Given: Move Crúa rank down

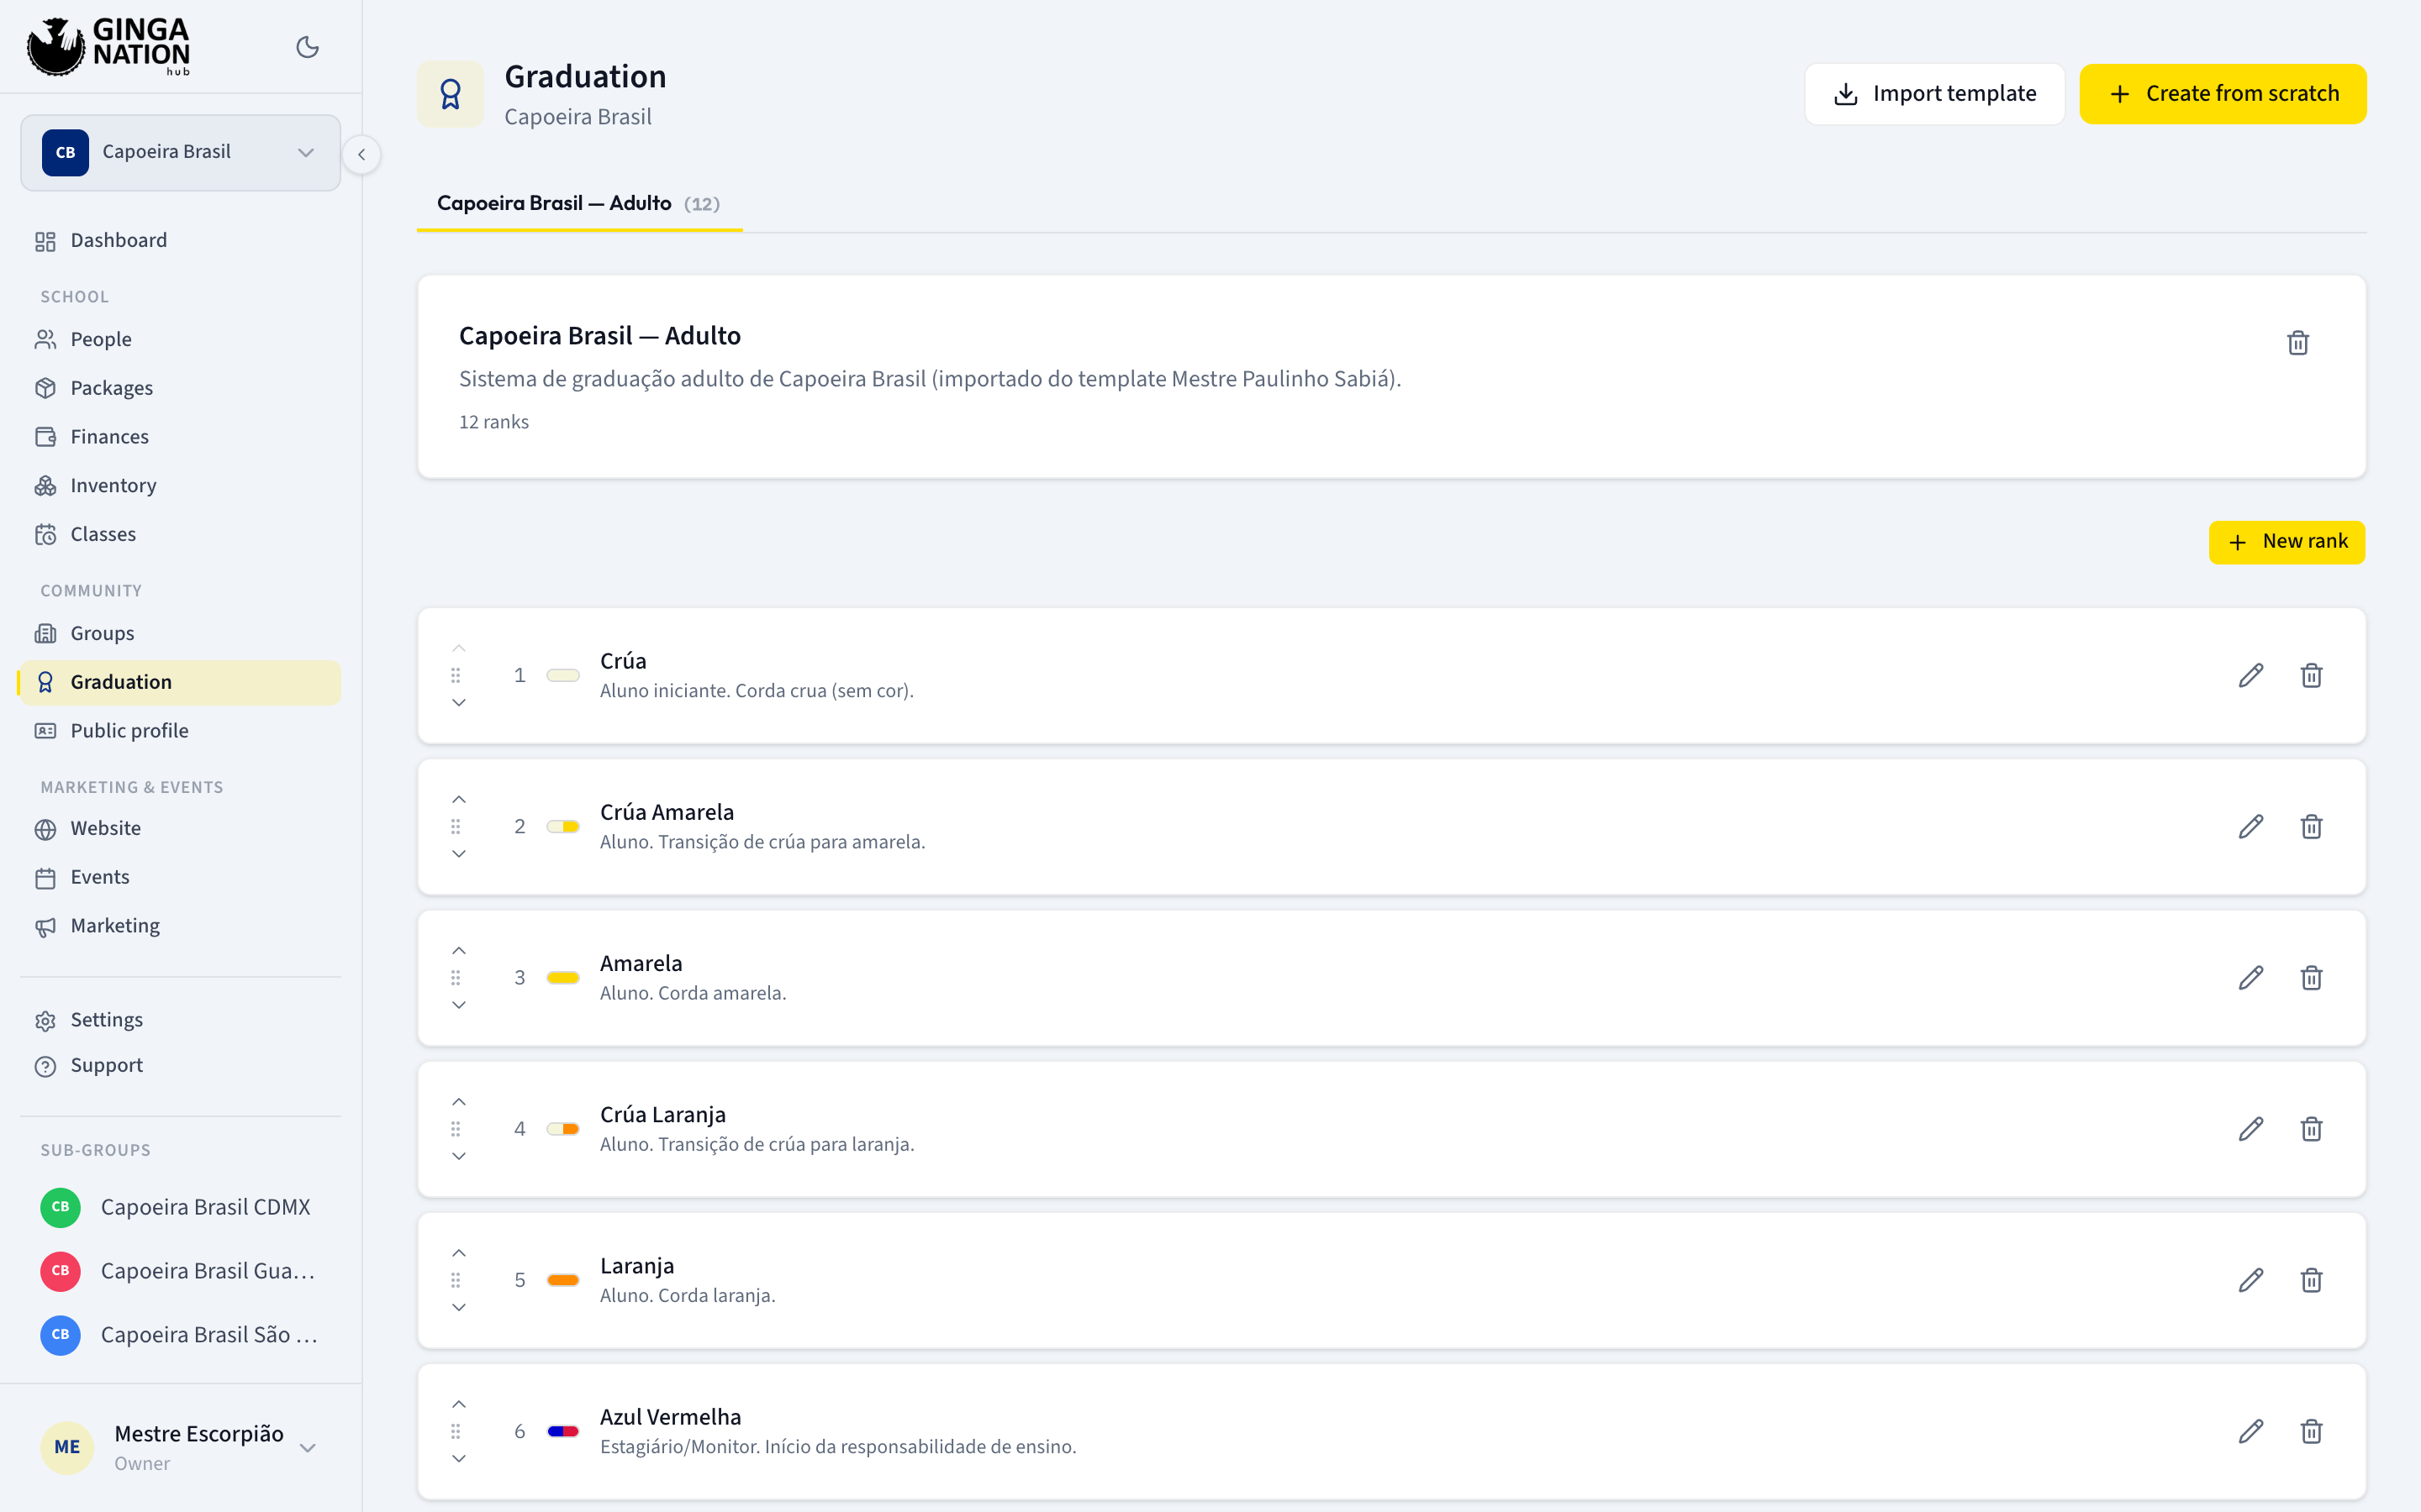Looking at the screenshot, I should coord(459,703).
